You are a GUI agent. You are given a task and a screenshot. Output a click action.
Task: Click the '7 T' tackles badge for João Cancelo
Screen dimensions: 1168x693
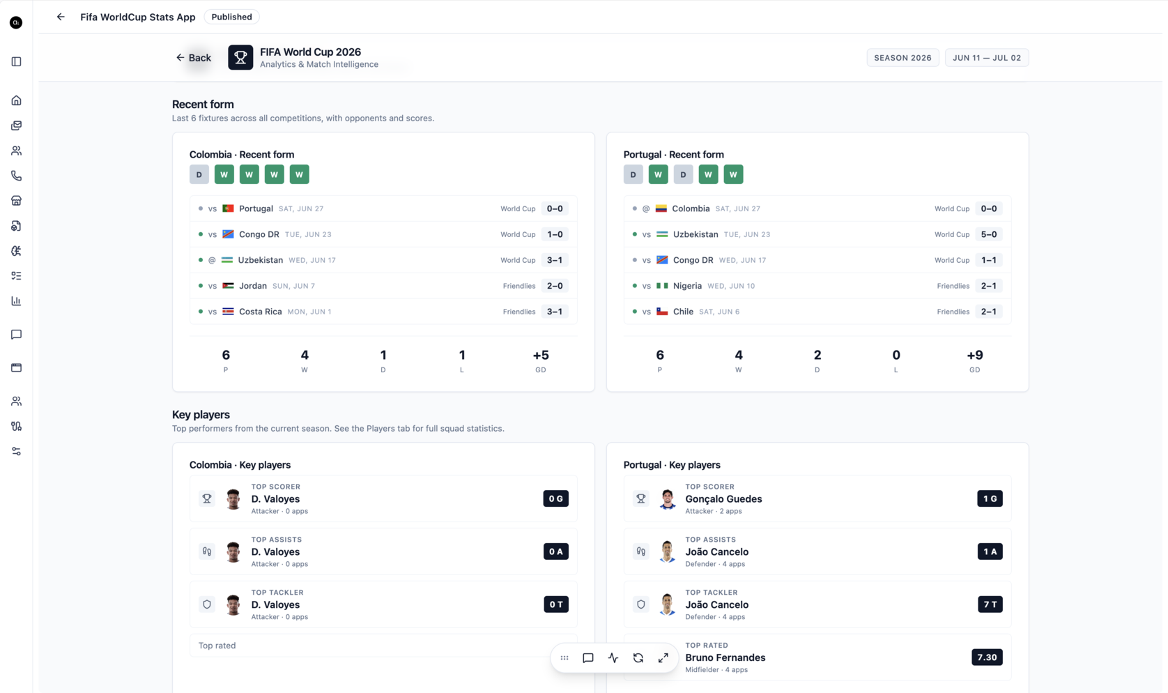(x=990, y=604)
